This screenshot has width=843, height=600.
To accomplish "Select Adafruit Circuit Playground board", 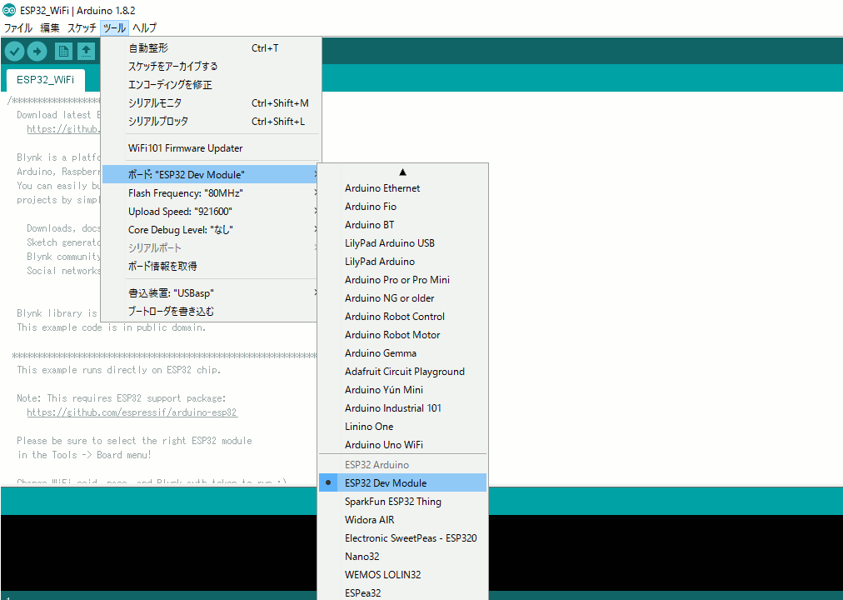I will [x=402, y=372].
